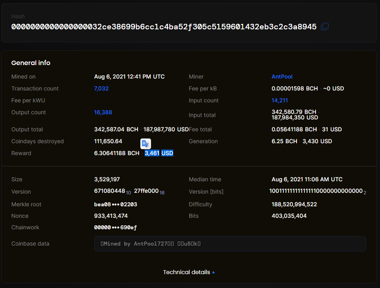Click the highlighted 3,461 USD reward value
This screenshot has height=288, width=380.
click(x=159, y=153)
